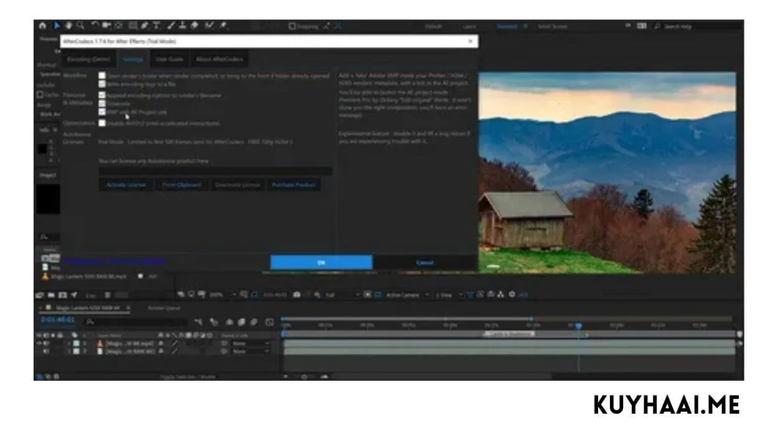Click the create new folder icon in Project panel

point(52,295)
